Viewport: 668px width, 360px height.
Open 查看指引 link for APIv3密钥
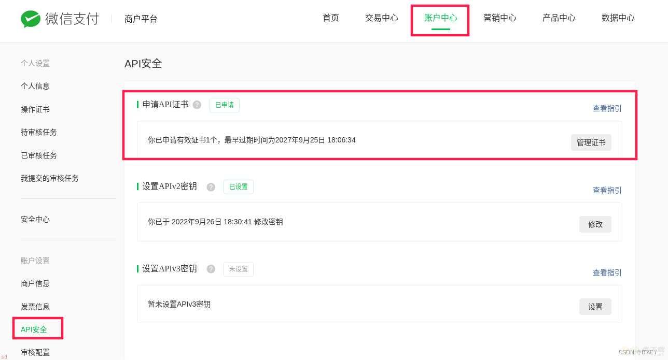coord(607,272)
